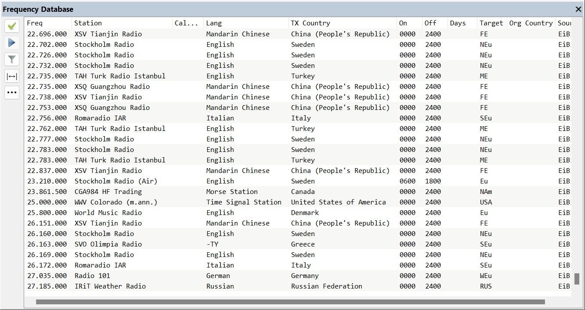The image size is (585, 310).
Task: Select the World Music Radio entry
Action: [108, 213]
